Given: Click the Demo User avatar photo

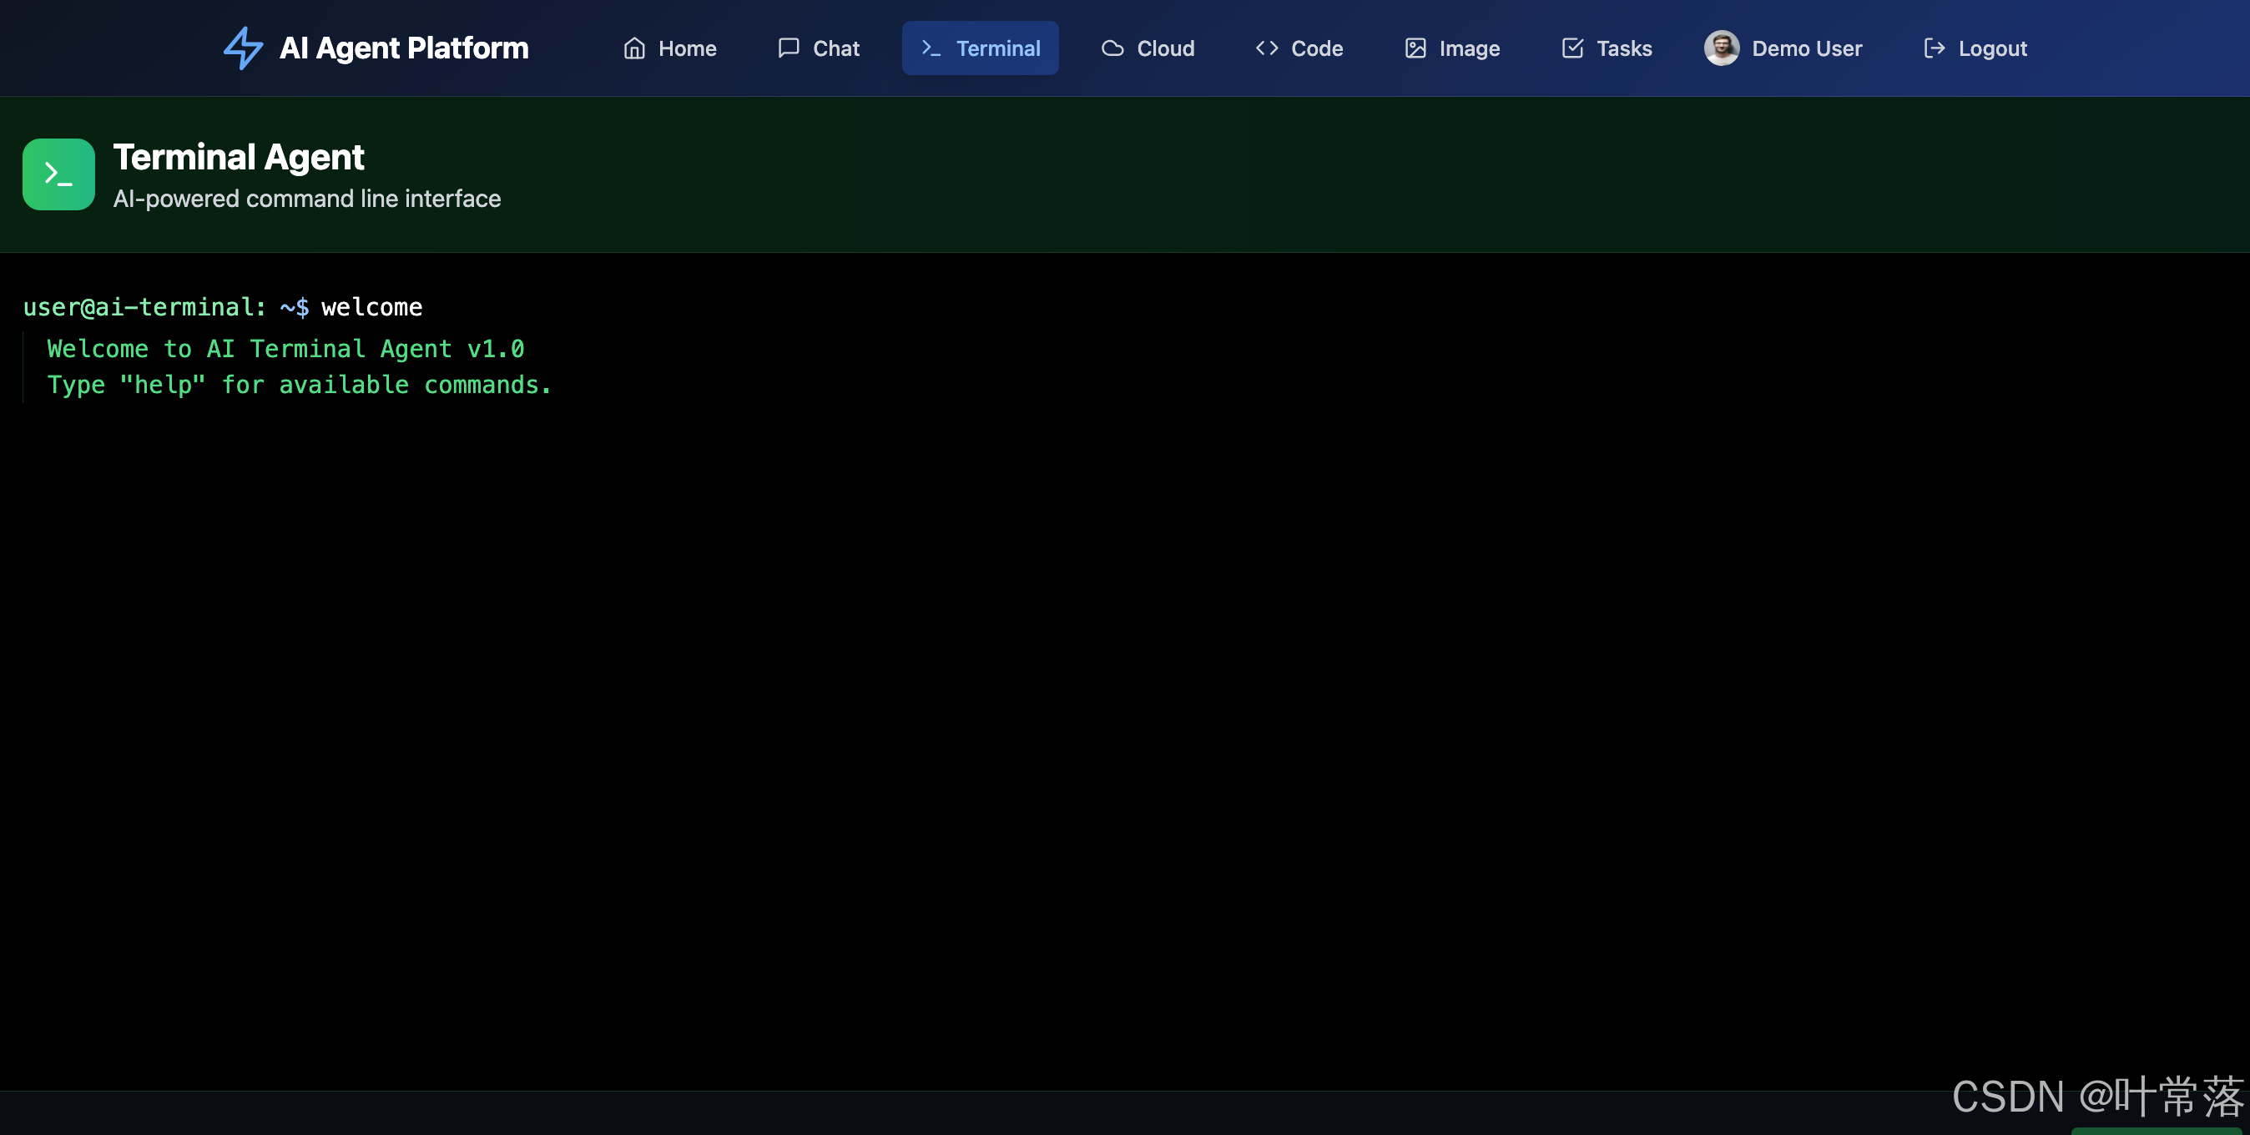Looking at the screenshot, I should tap(1722, 48).
